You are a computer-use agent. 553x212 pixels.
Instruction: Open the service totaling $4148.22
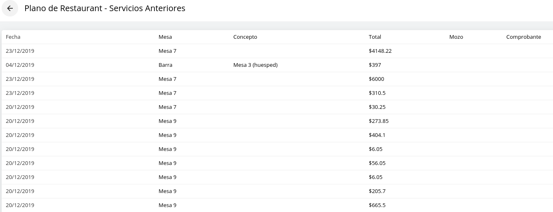click(380, 51)
